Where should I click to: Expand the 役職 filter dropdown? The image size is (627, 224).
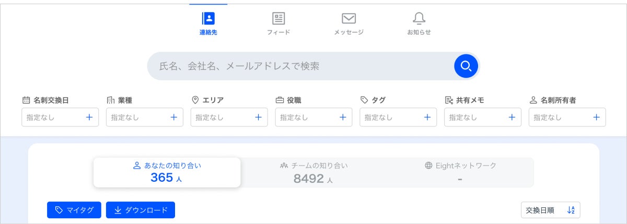[x=313, y=117]
